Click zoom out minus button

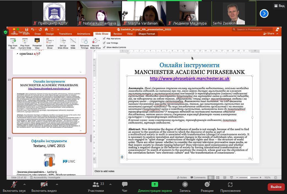click(237, 177)
